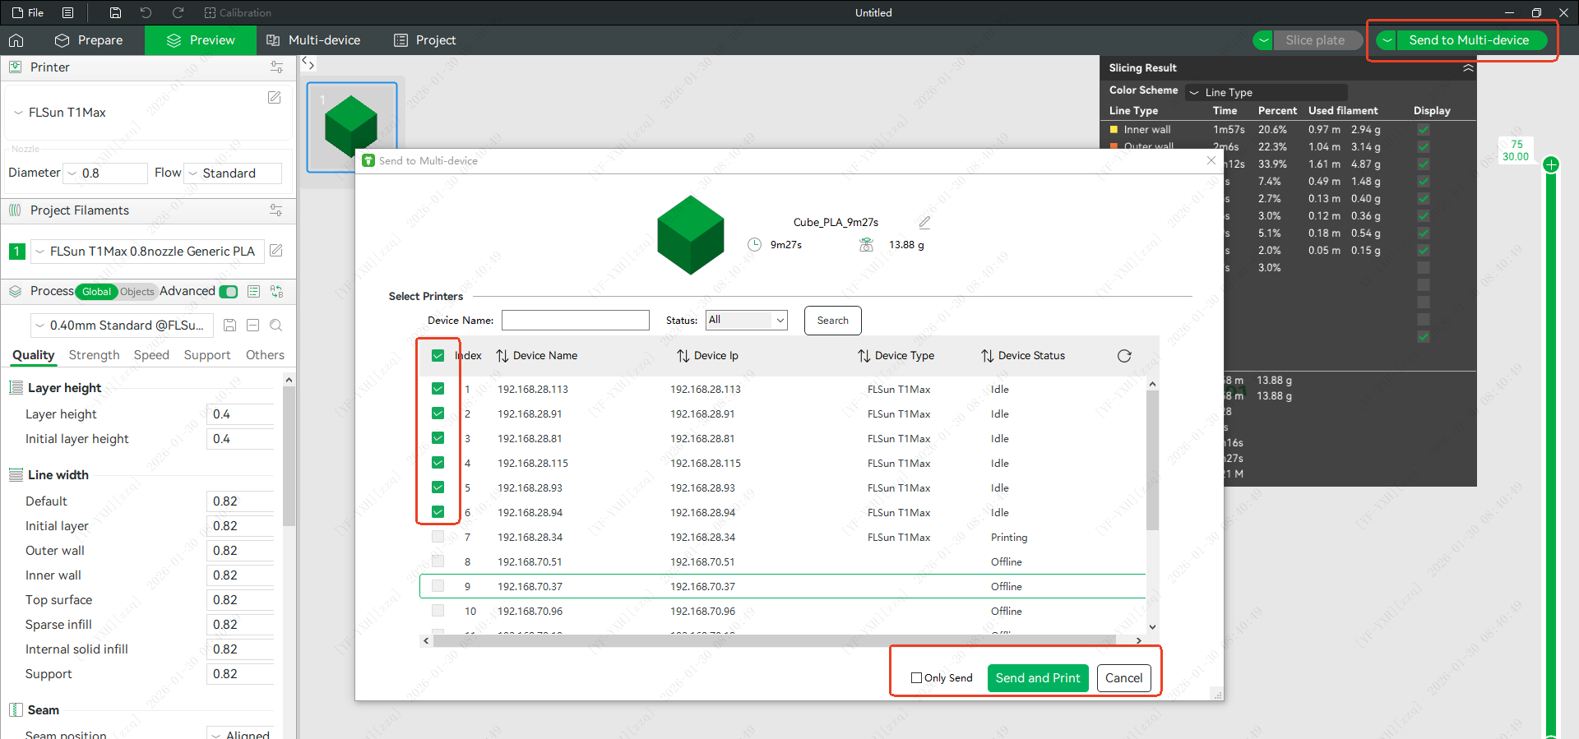Open the Color Scheme Line Type dropdown
Image resolution: width=1579 pixels, height=739 pixels.
coord(1266,92)
